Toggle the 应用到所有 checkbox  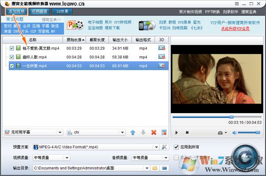tap(176, 147)
